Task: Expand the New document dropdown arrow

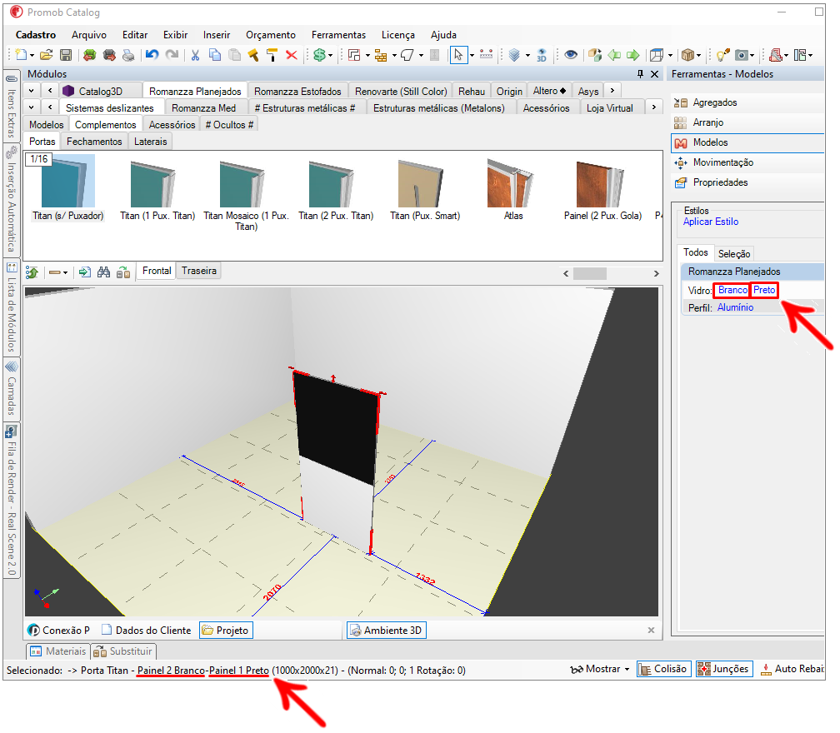Action: (x=32, y=56)
